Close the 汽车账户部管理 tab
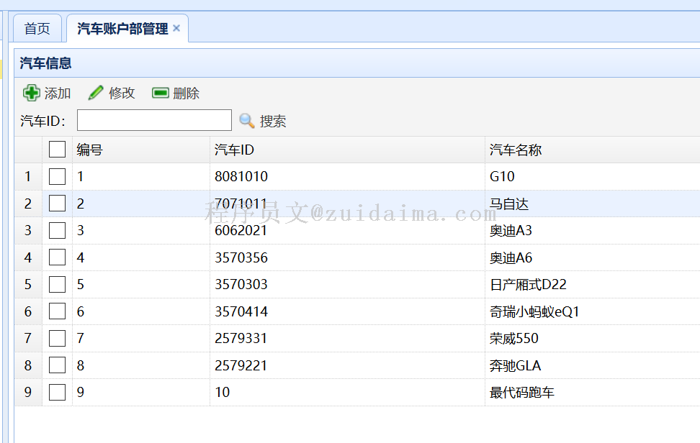Screen dimensions: 700x443 coord(176,28)
